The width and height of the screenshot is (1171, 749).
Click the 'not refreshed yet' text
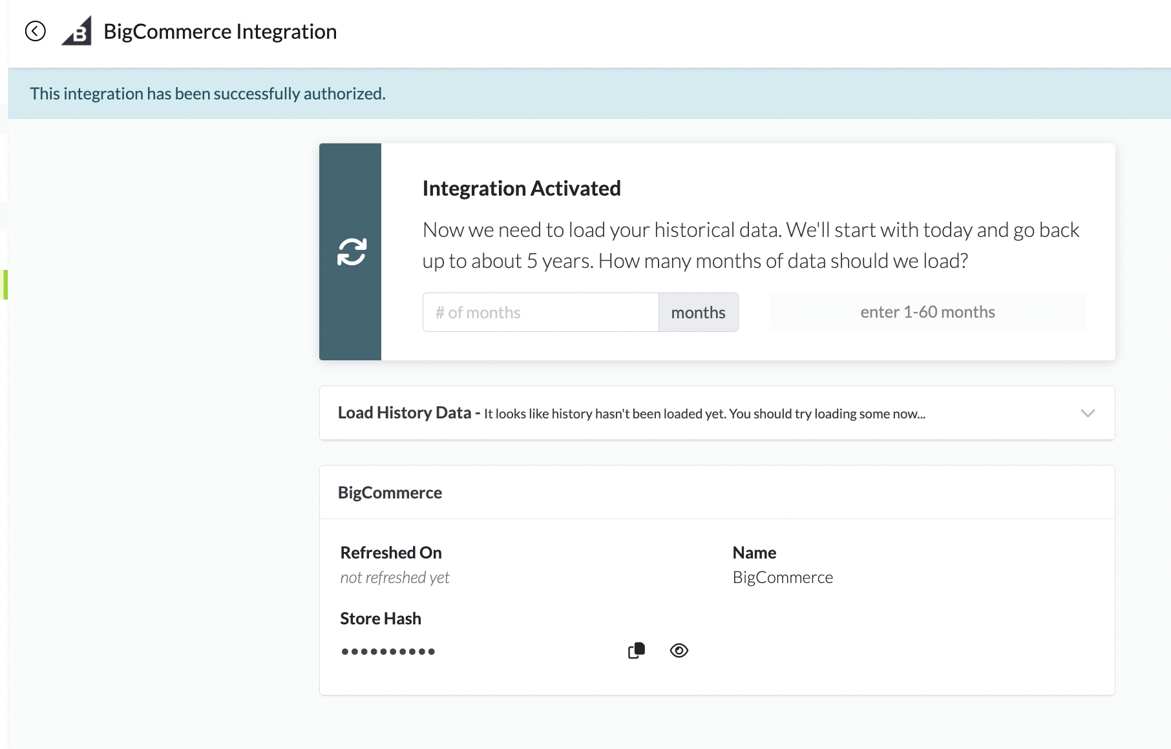pos(395,577)
